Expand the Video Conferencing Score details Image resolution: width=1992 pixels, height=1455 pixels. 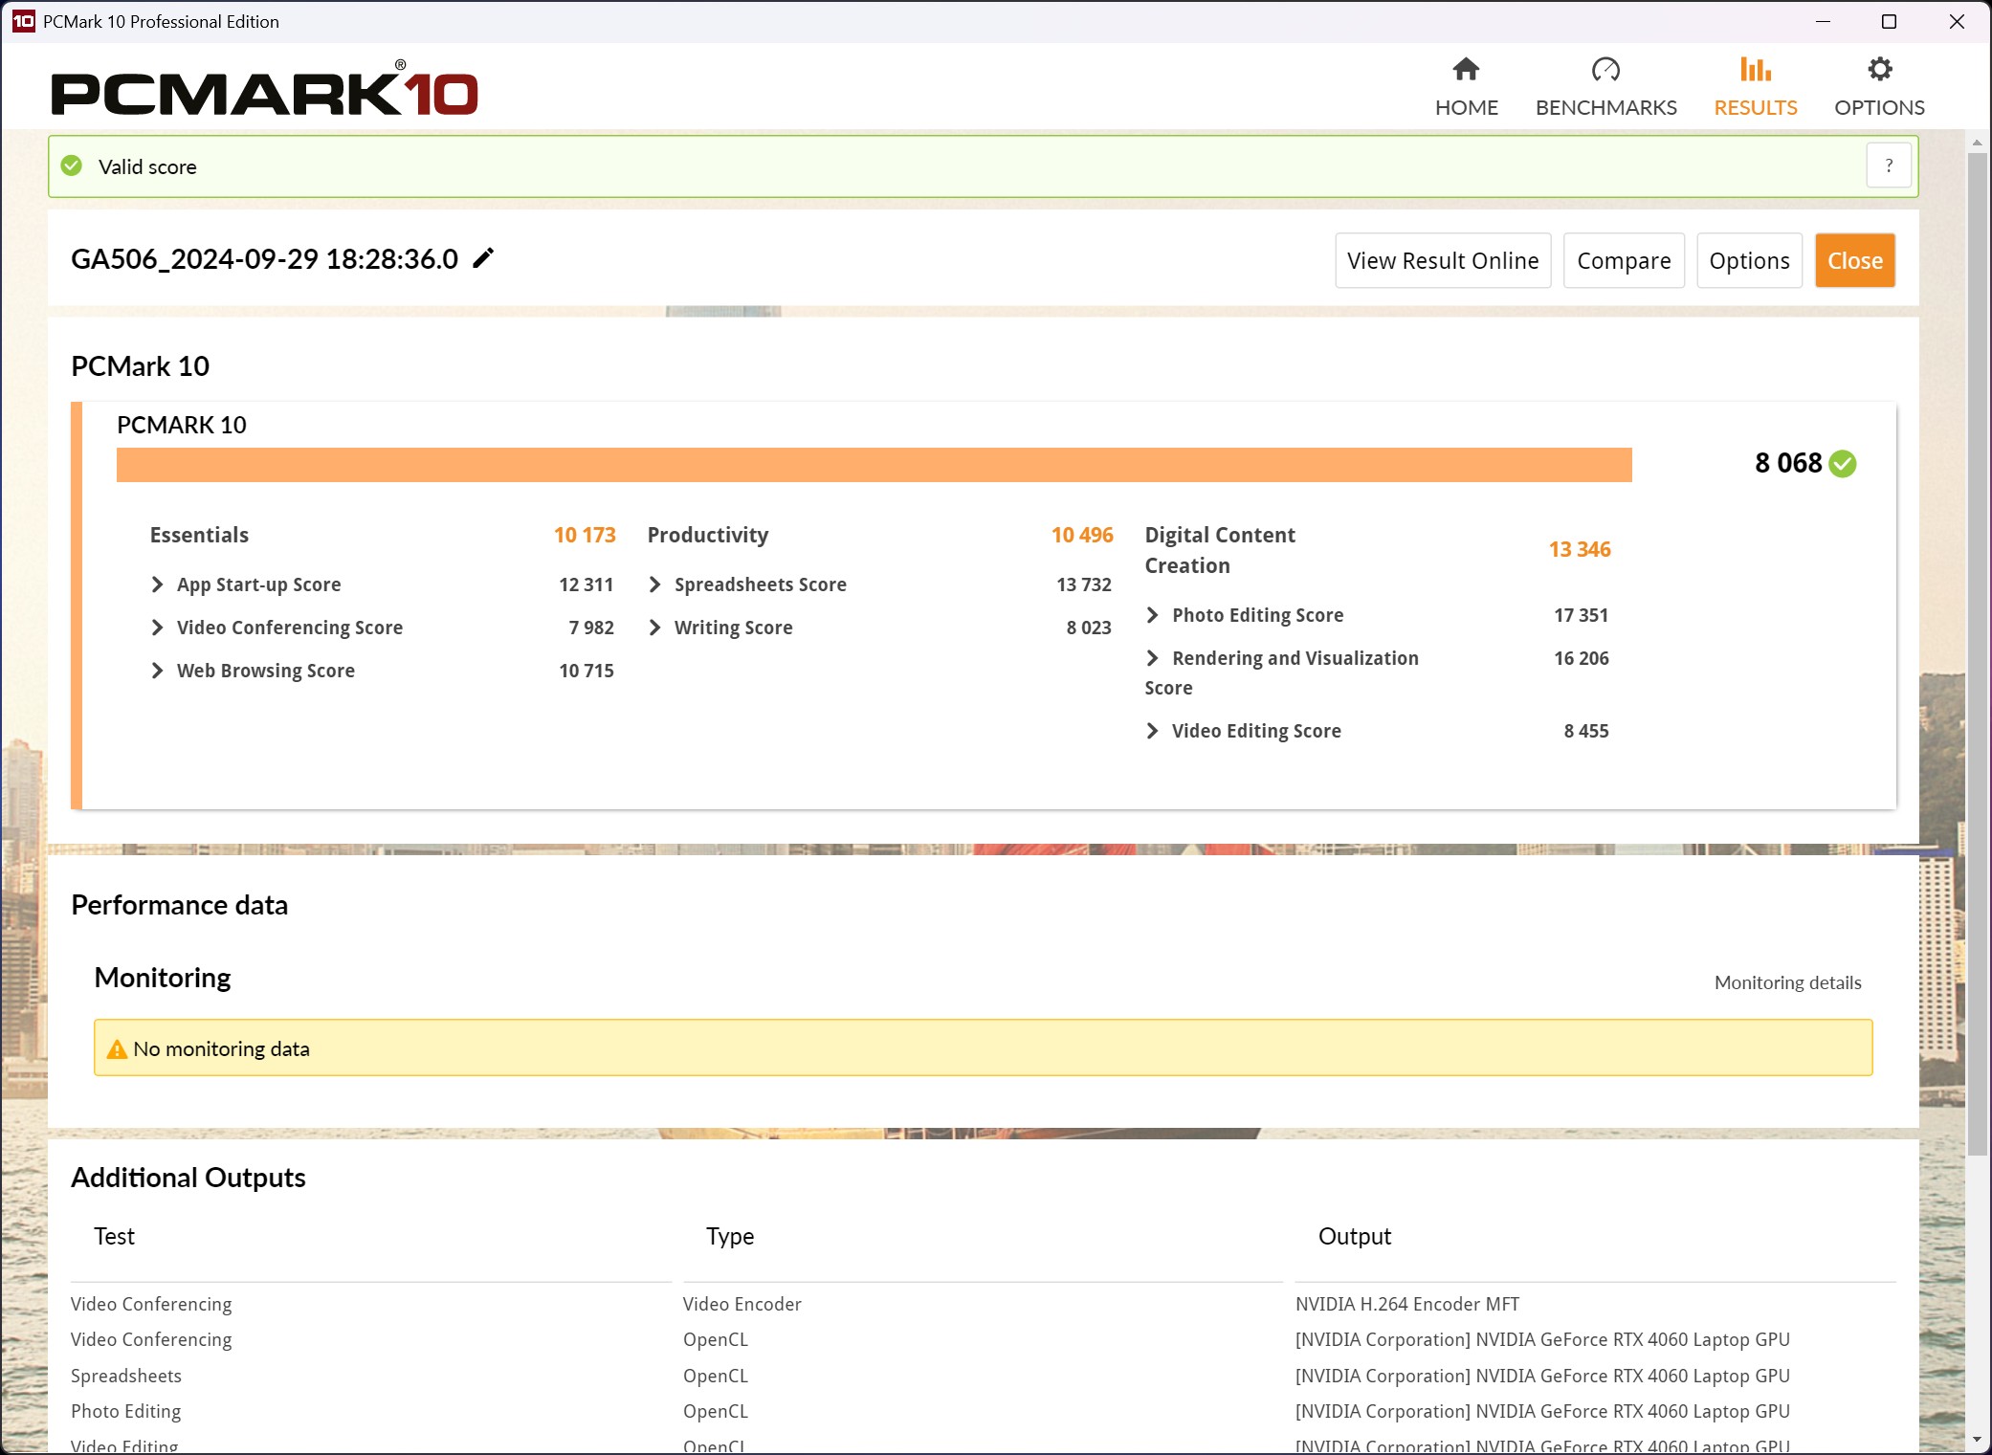pyautogui.click(x=158, y=628)
